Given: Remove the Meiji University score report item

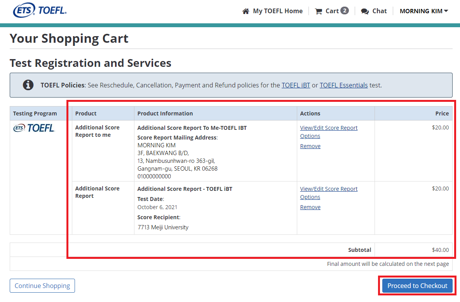Looking at the screenshot, I should 310,207.
